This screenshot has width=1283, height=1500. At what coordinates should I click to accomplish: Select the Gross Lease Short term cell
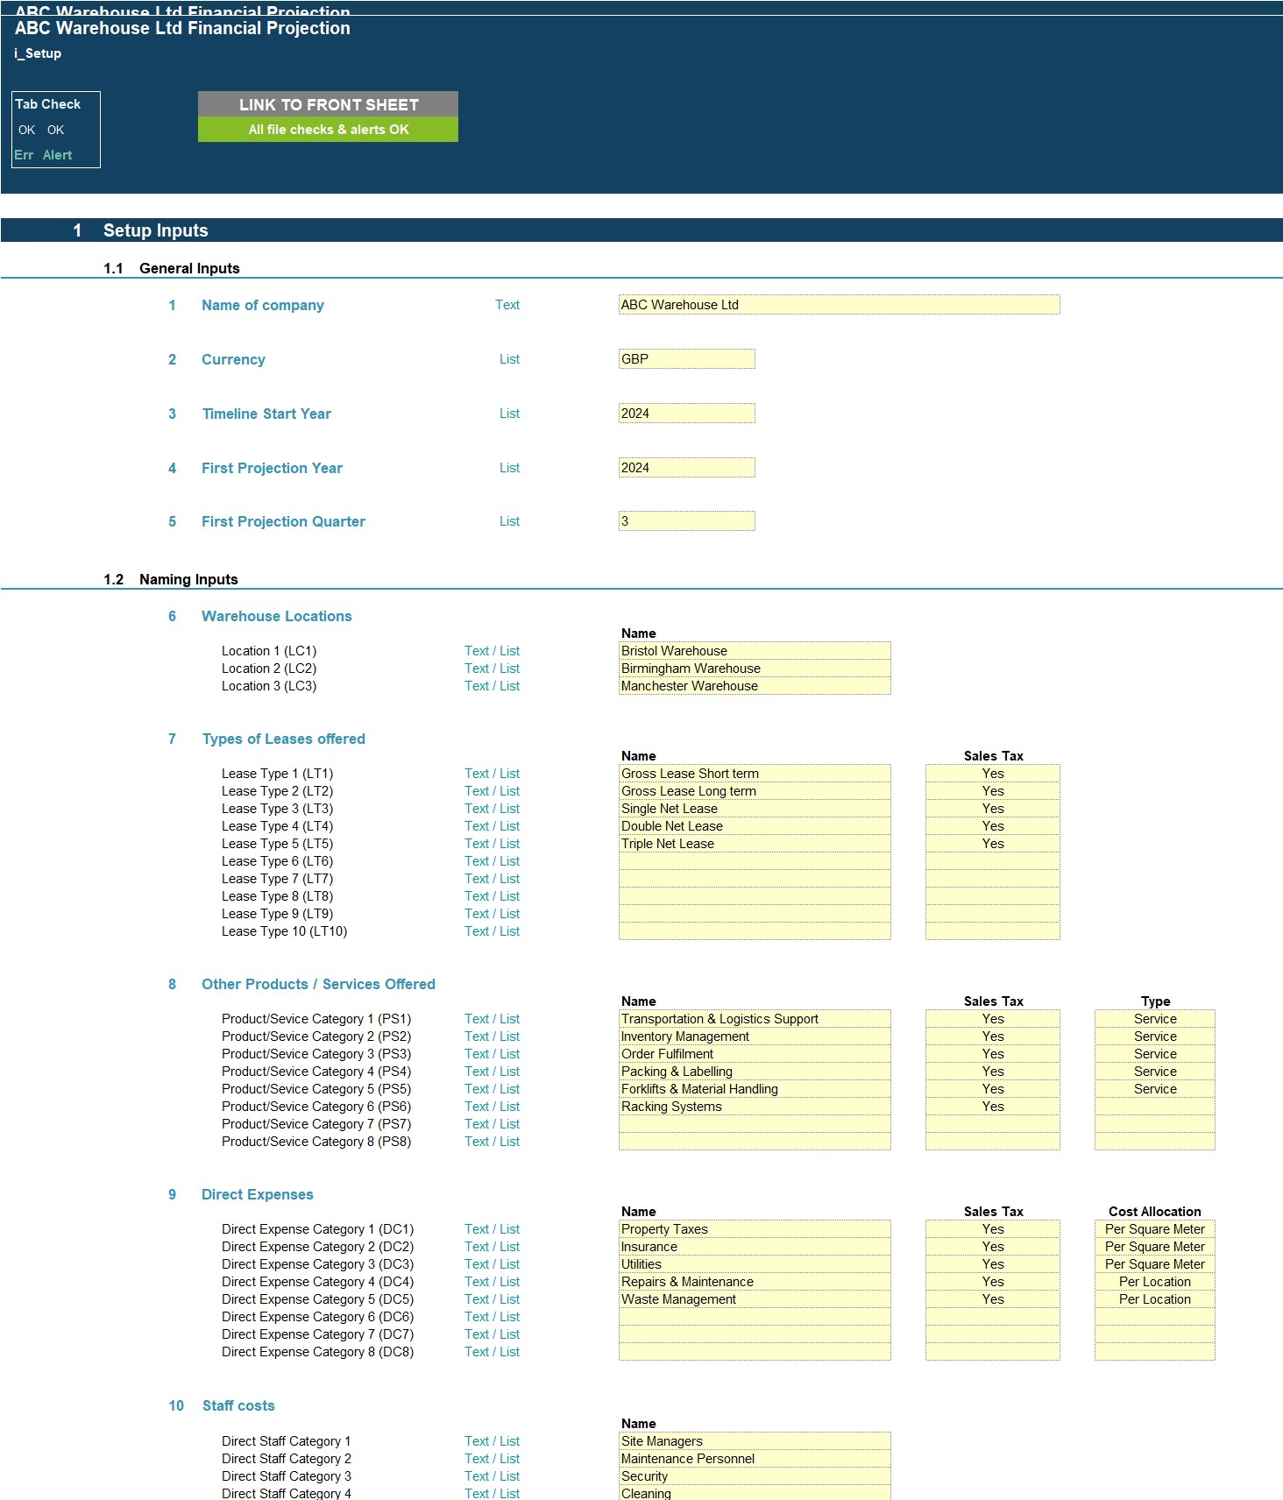(755, 774)
